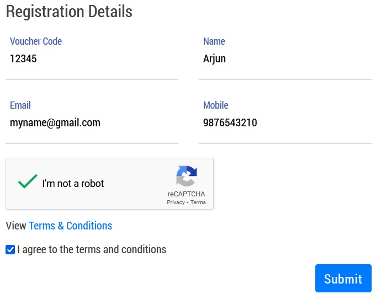Click the "I'm not a robot" text
Viewport: 381px width, 294px height.
pos(73,184)
